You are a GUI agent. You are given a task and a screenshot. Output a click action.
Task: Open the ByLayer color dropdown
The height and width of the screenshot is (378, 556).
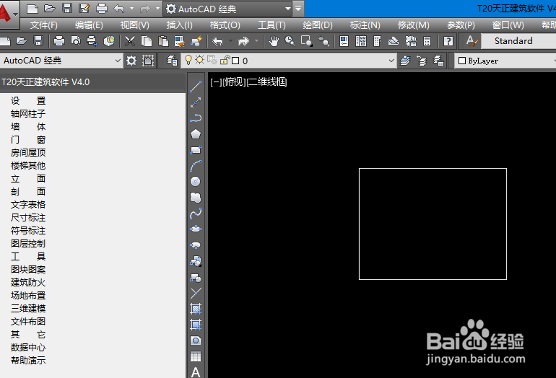(x=505, y=61)
